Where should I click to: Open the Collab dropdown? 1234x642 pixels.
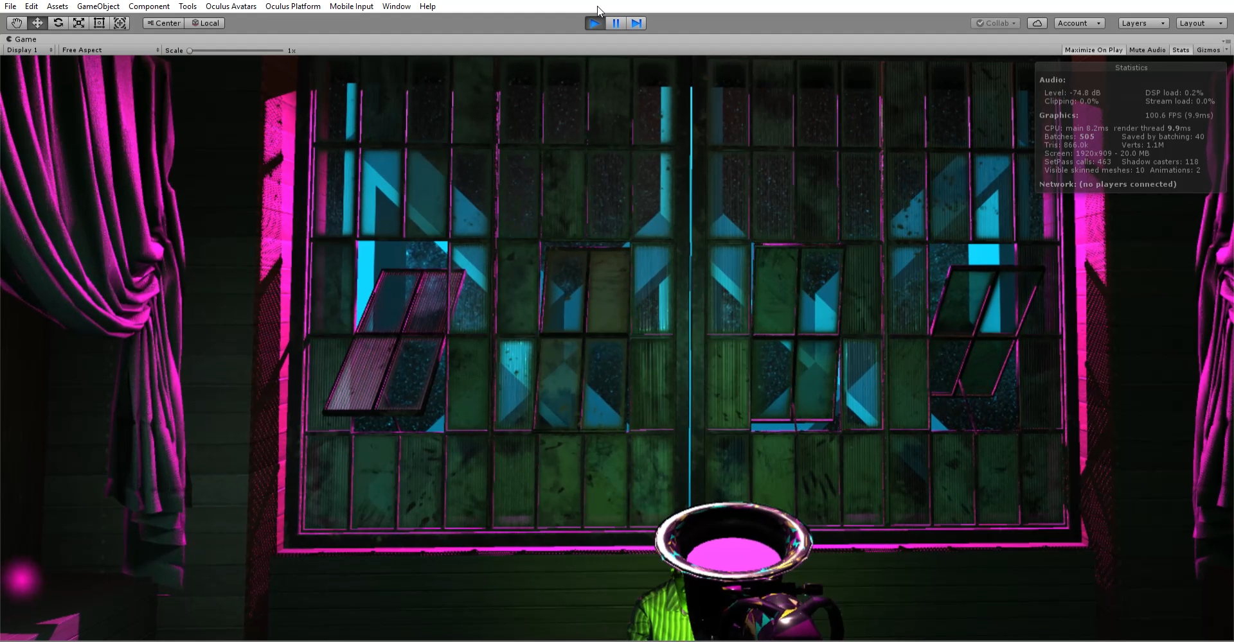[996, 23]
